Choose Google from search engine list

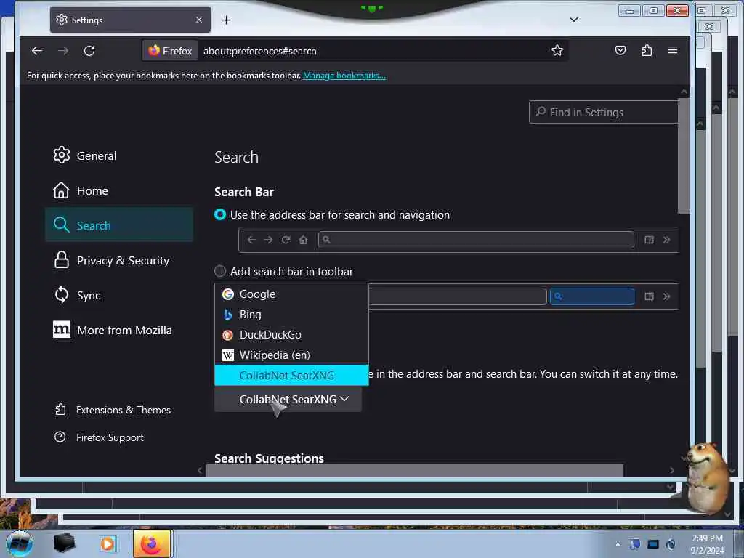291,294
